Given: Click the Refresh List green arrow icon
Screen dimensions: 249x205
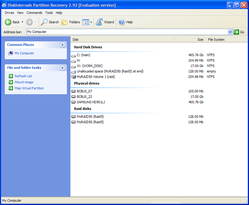Looking at the screenshot, I should click(x=11, y=76).
